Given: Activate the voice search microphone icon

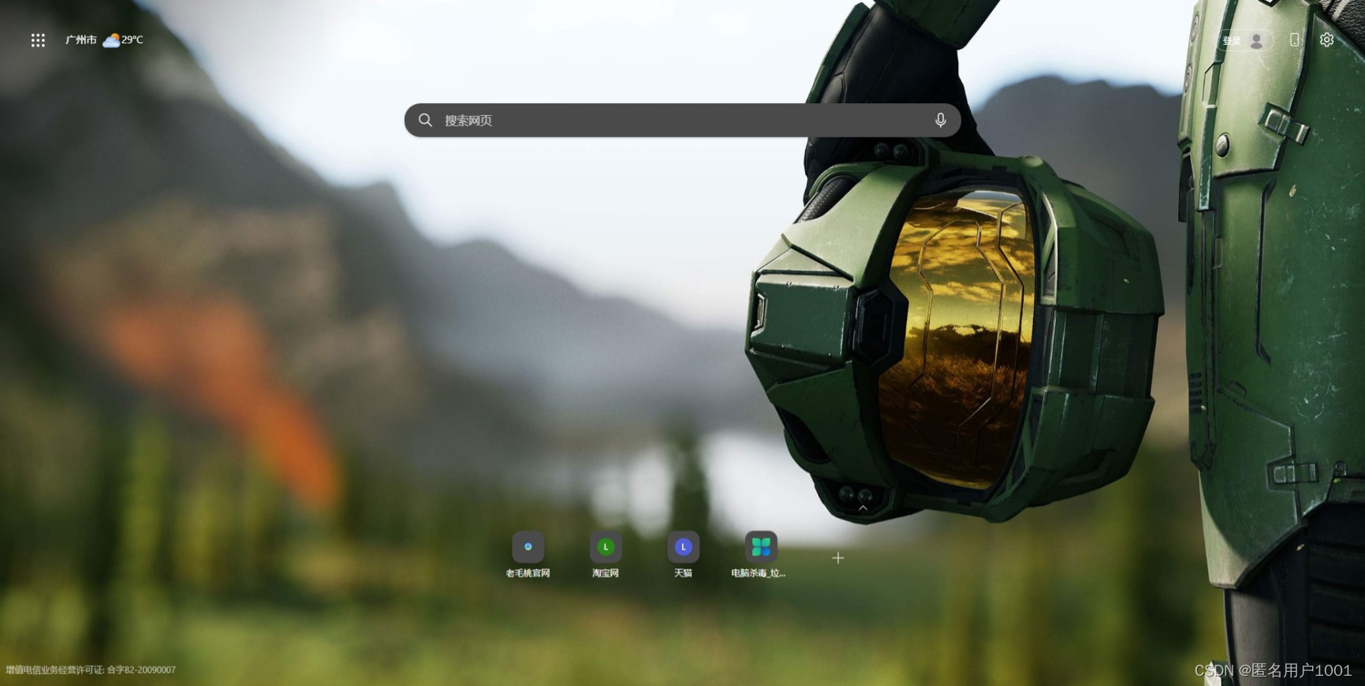Looking at the screenshot, I should click(x=940, y=120).
